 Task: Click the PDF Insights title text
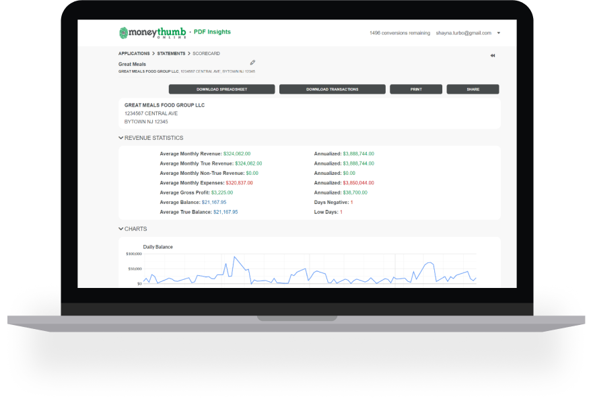(212, 32)
